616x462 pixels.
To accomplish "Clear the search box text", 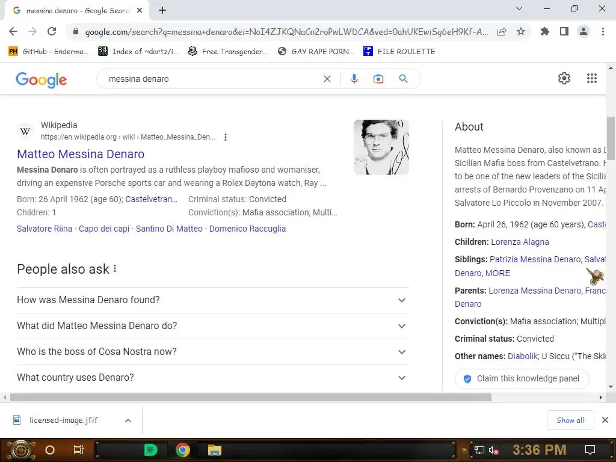I will (327, 79).
